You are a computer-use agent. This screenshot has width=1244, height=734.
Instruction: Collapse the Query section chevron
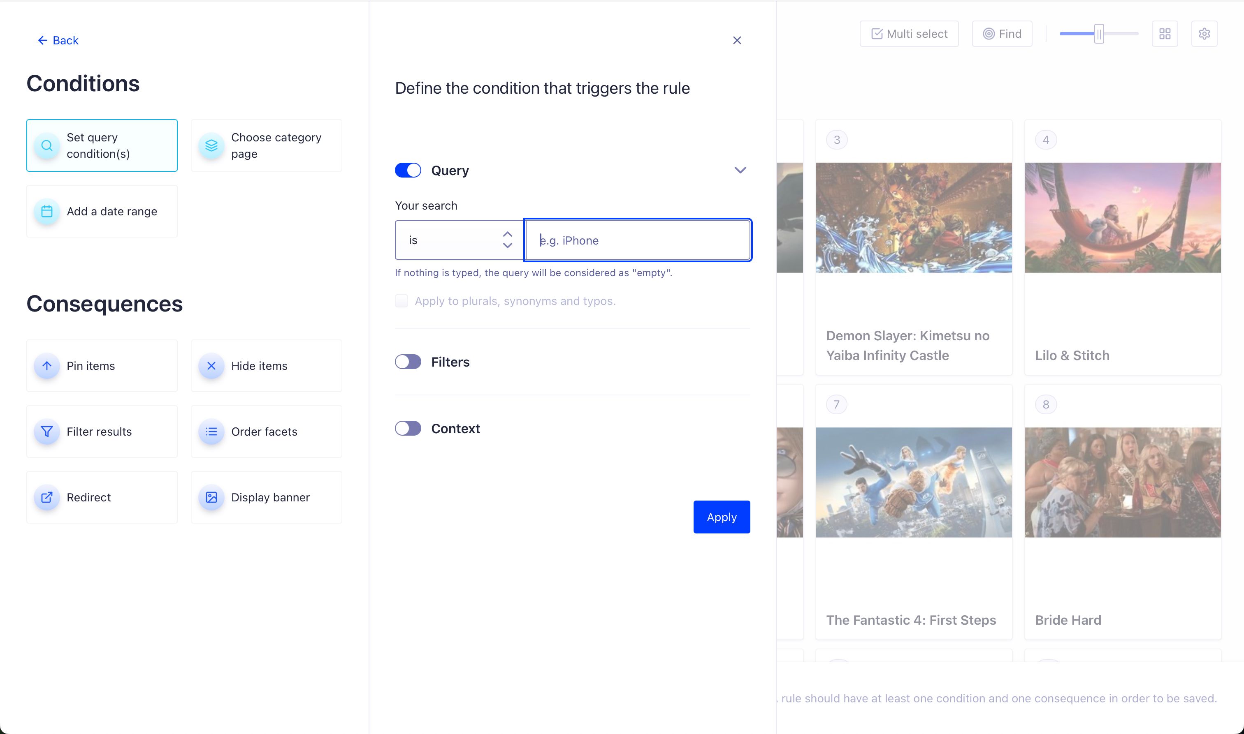[740, 170]
